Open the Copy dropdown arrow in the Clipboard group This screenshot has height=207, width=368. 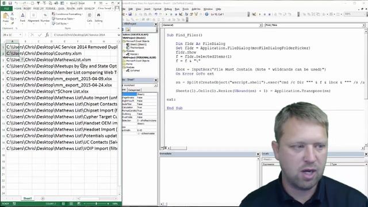pyautogui.click(x=16, y=18)
